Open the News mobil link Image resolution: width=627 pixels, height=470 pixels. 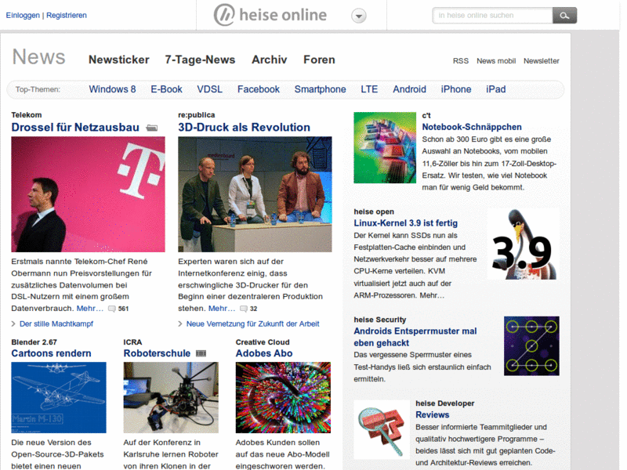click(x=496, y=61)
